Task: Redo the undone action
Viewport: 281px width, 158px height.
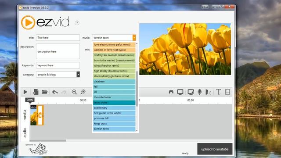Action: [64, 92]
